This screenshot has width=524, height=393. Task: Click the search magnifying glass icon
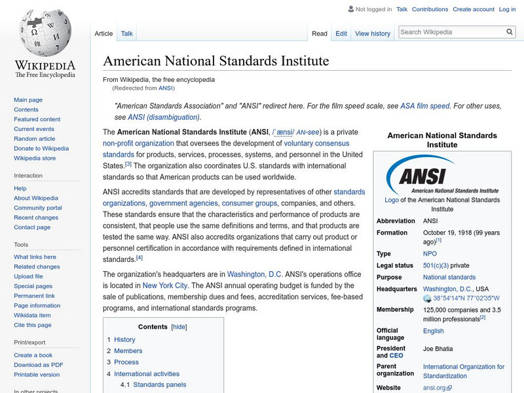(x=509, y=31)
